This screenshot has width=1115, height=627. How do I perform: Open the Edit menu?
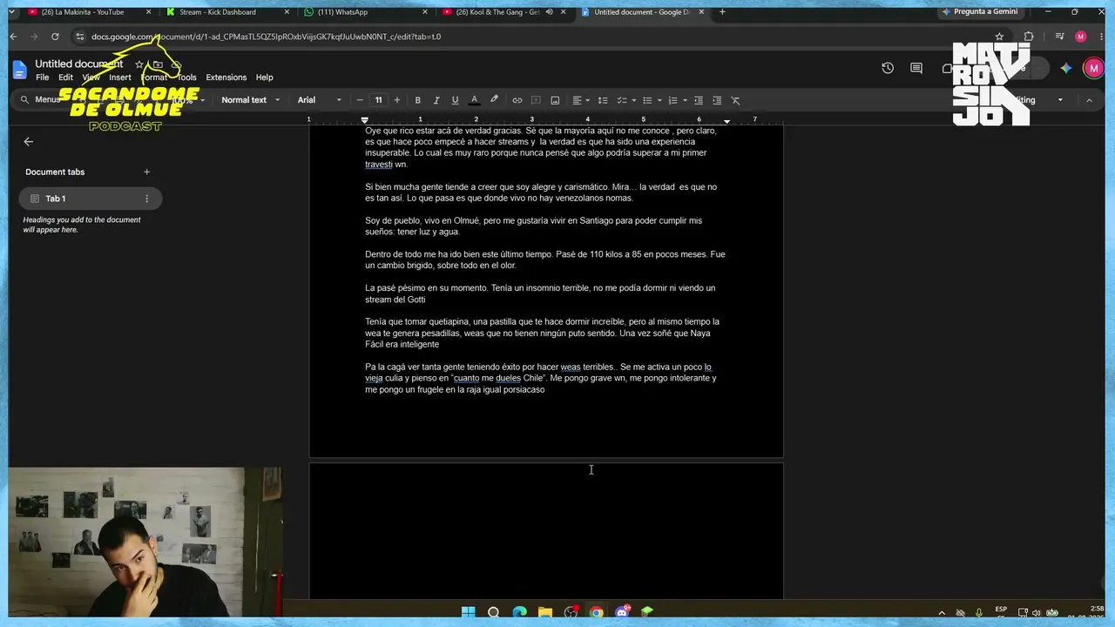[x=65, y=78]
